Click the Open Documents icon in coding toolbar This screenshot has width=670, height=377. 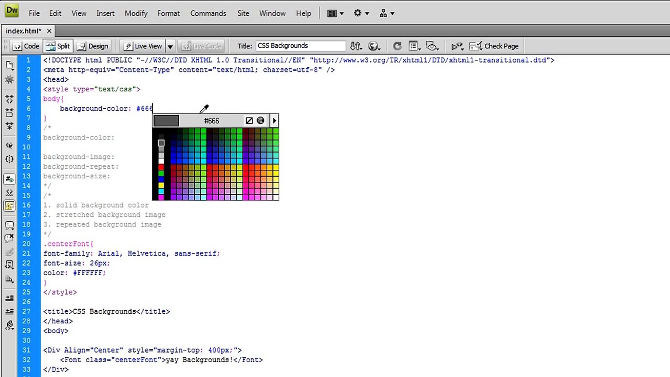pos(9,65)
